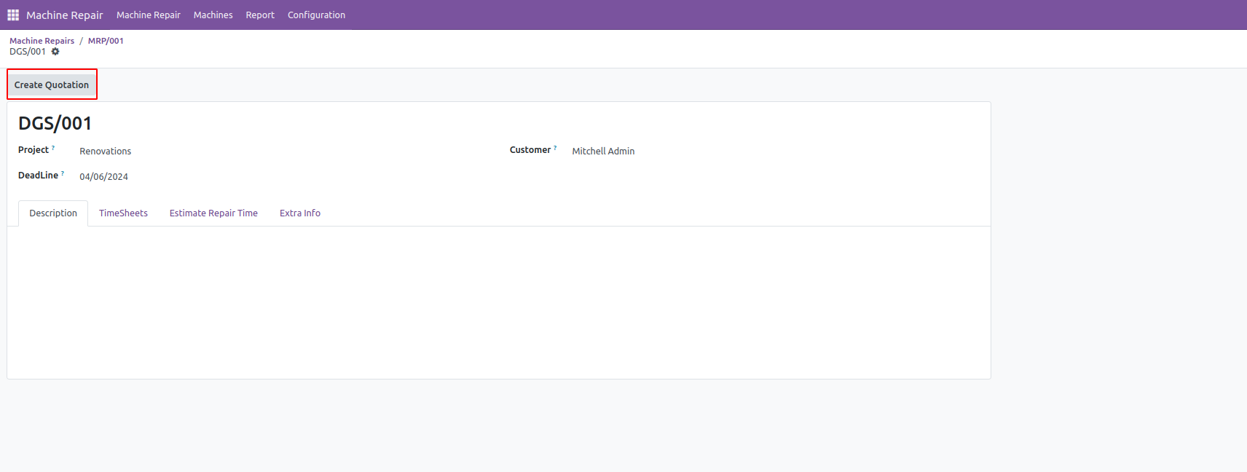Viewport: 1247px width, 472px height.
Task: Go back to MRP/001 breadcrumb
Action: coord(106,41)
